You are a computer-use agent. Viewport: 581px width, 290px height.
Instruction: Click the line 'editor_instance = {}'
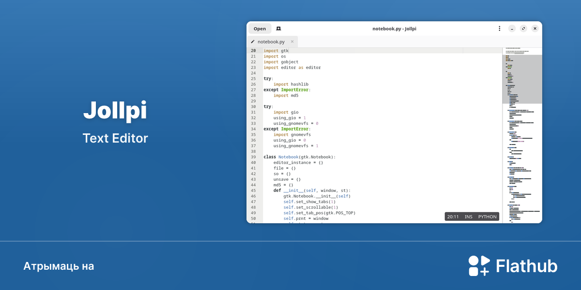coord(298,162)
